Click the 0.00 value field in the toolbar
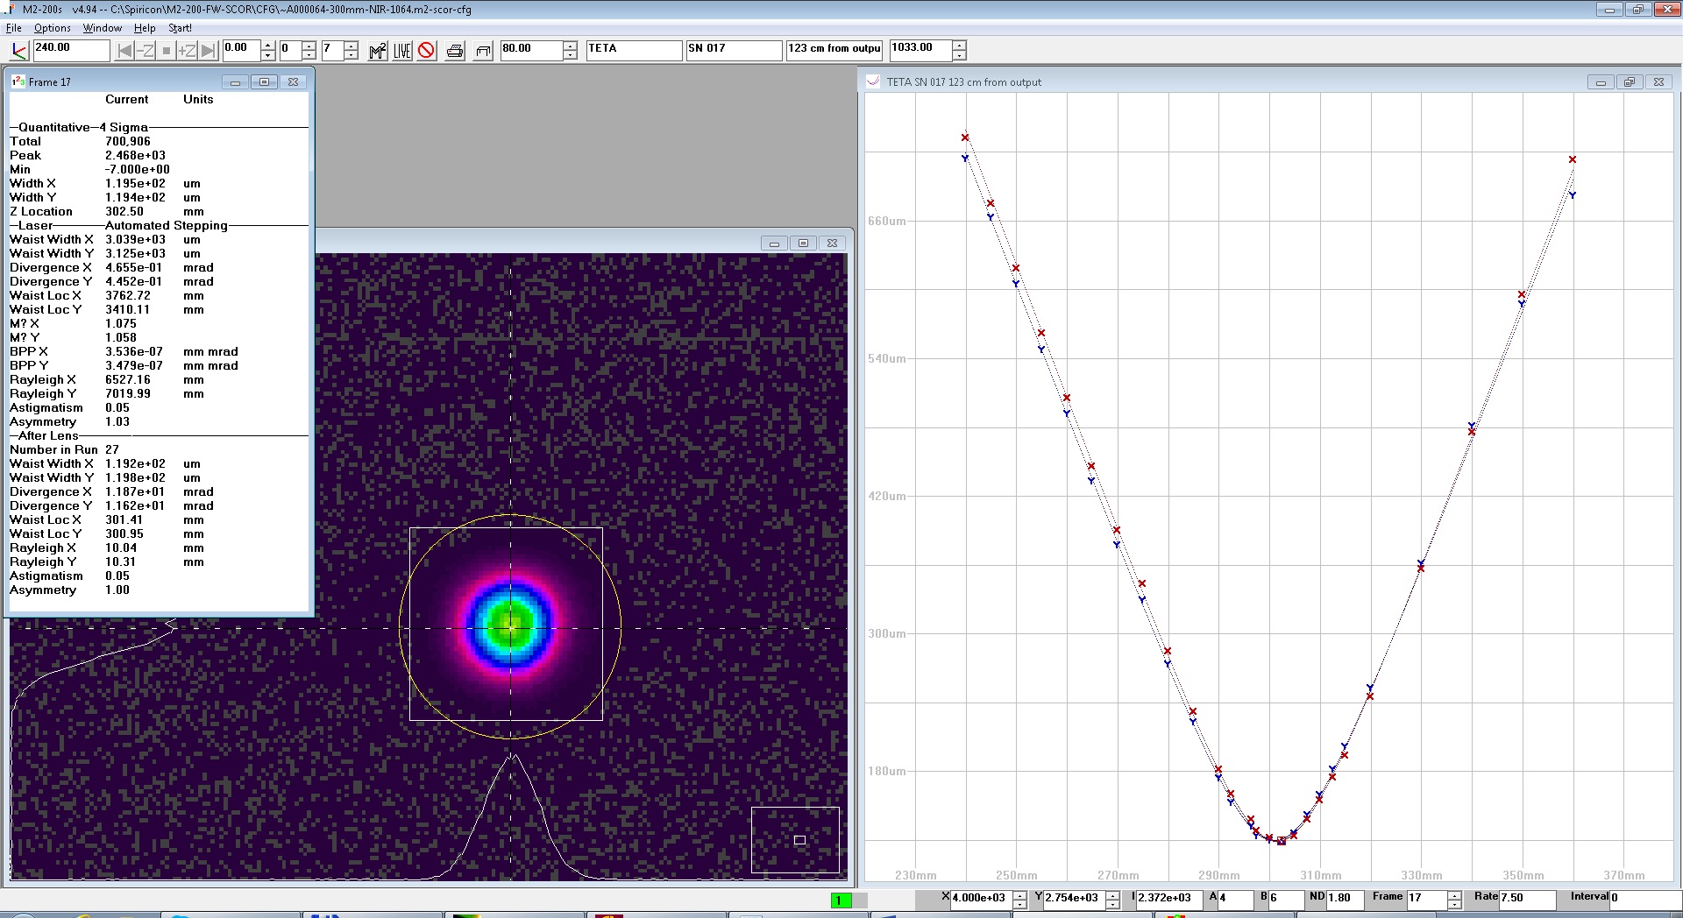The height and width of the screenshot is (918, 1683). click(x=241, y=50)
